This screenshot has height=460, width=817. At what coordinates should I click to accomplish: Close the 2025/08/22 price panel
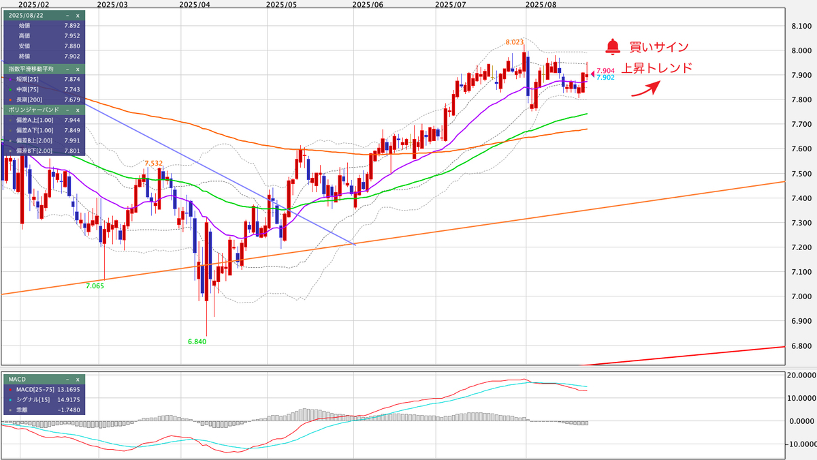[x=78, y=15]
